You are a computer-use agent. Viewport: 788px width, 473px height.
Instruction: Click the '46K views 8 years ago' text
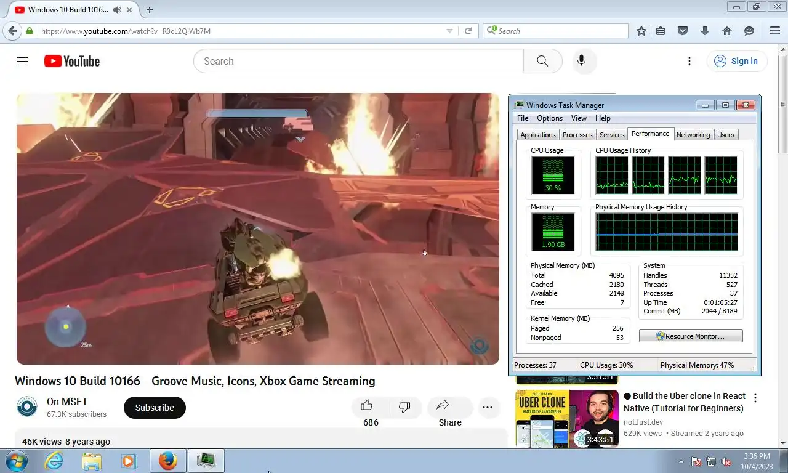point(66,442)
